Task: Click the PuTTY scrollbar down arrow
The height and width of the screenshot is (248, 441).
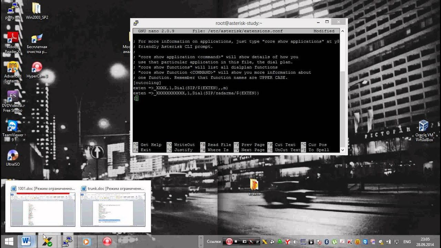Action: [x=342, y=150]
